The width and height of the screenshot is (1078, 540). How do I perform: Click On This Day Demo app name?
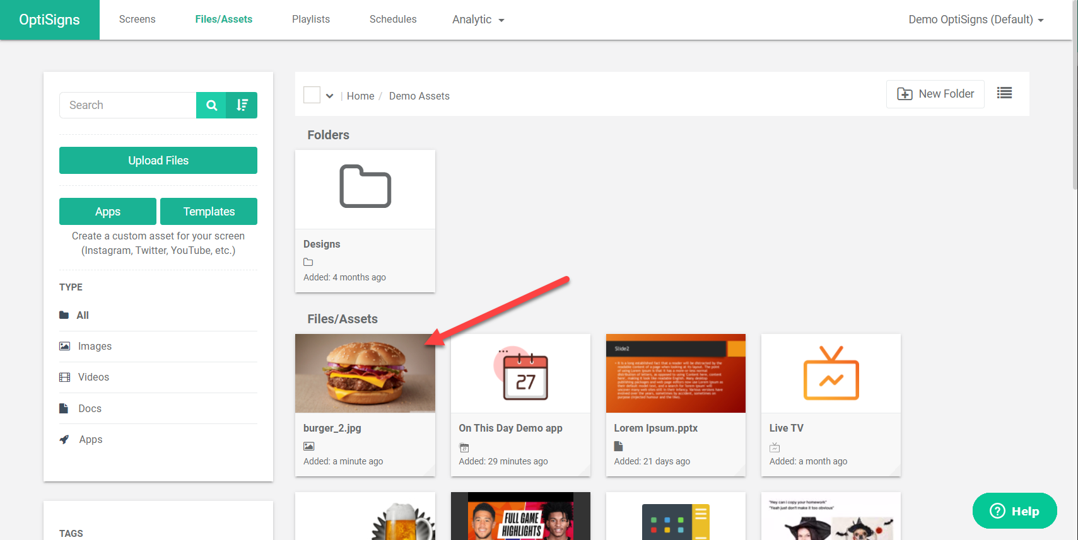(x=510, y=428)
